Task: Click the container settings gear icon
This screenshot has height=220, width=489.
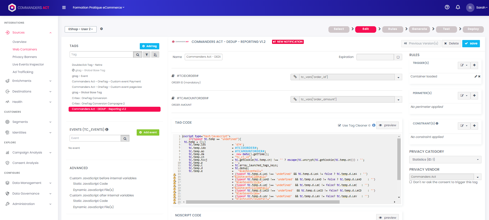Action: [102, 29]
